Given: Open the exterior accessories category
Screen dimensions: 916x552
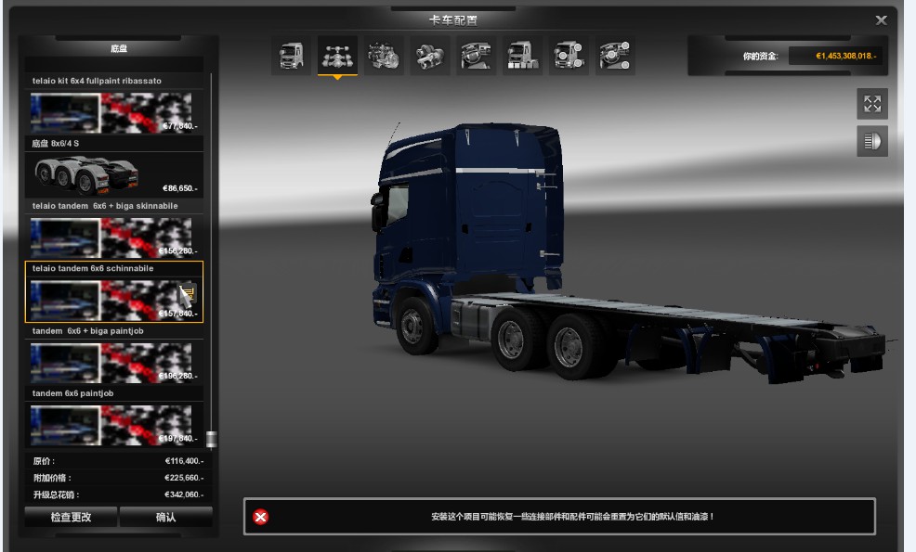Looking at the screenshot, I should pyautogui.click(x=569, y=56).
